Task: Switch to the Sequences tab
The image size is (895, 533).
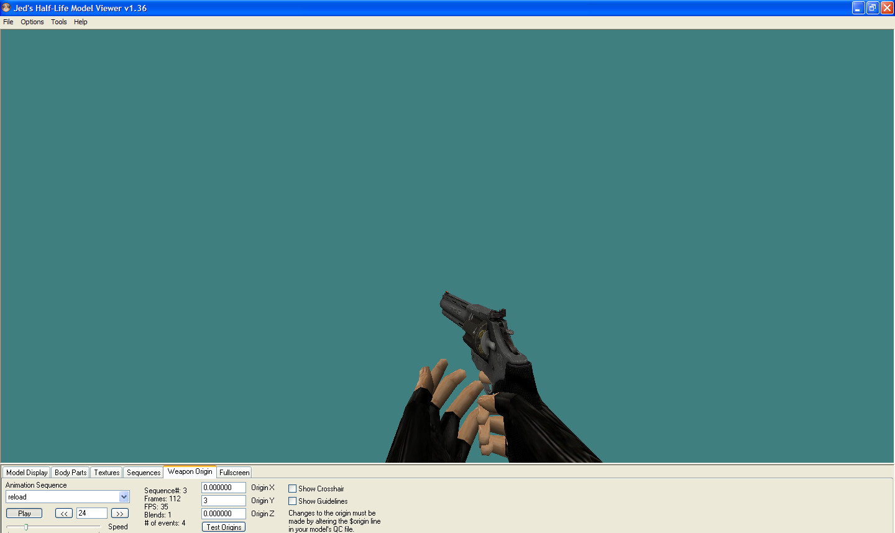Action: point(143,472)
